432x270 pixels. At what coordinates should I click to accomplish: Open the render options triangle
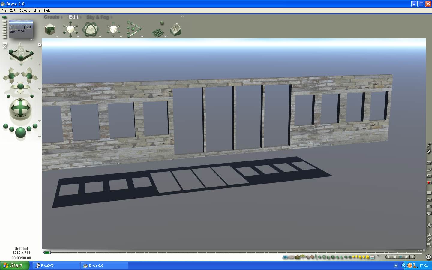(x=40, y=136)
